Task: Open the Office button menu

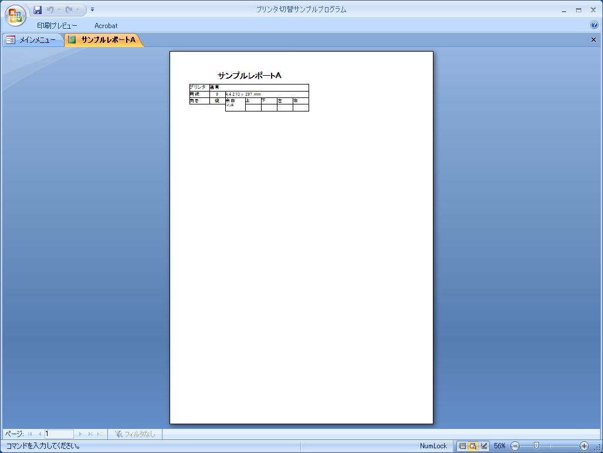Action: [15, 16]
